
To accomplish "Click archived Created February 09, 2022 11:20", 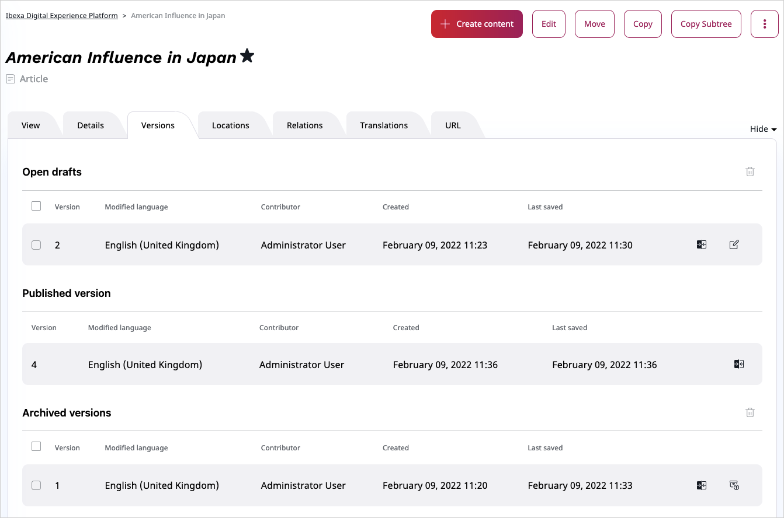I will coord(435,485).
